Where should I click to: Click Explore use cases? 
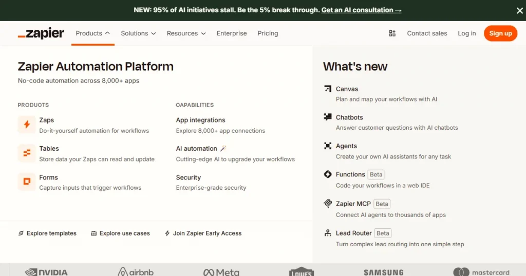click(x=125, y=233)
